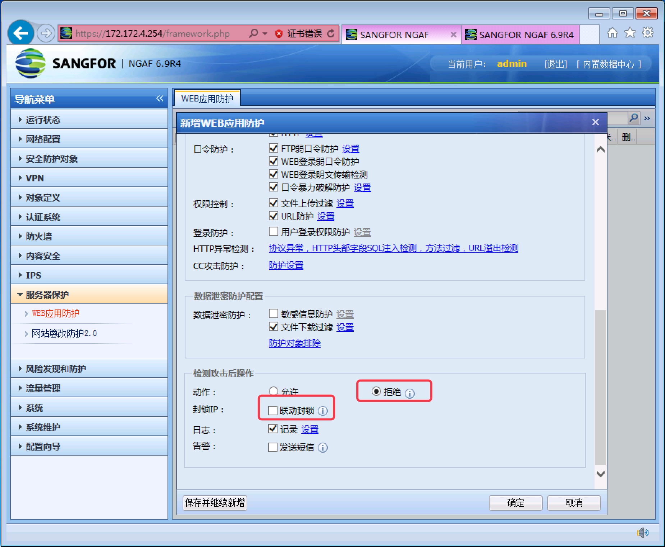Expand the 防火墙 menu section

[x=89, y=236]
